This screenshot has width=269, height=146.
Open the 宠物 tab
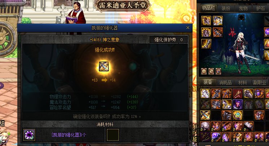click(x=243, y=8)
